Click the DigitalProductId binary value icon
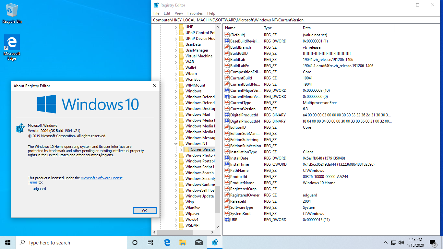The width and height of the screenshot is (443, 249). (227, 115)
